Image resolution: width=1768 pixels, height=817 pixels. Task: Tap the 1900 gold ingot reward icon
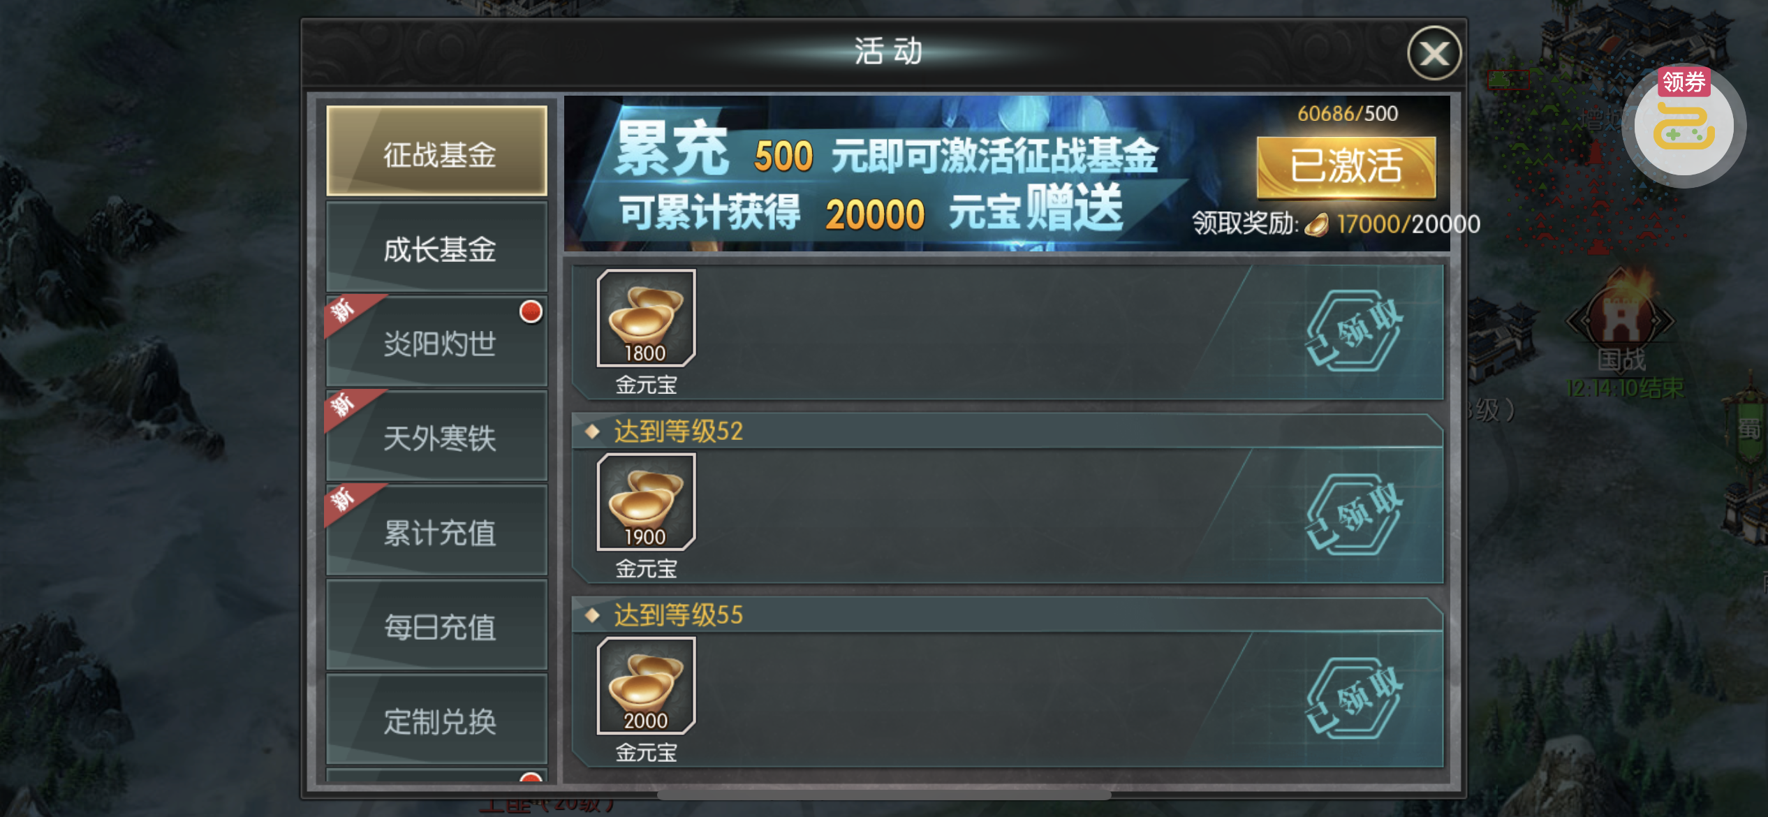pos(646,502)
